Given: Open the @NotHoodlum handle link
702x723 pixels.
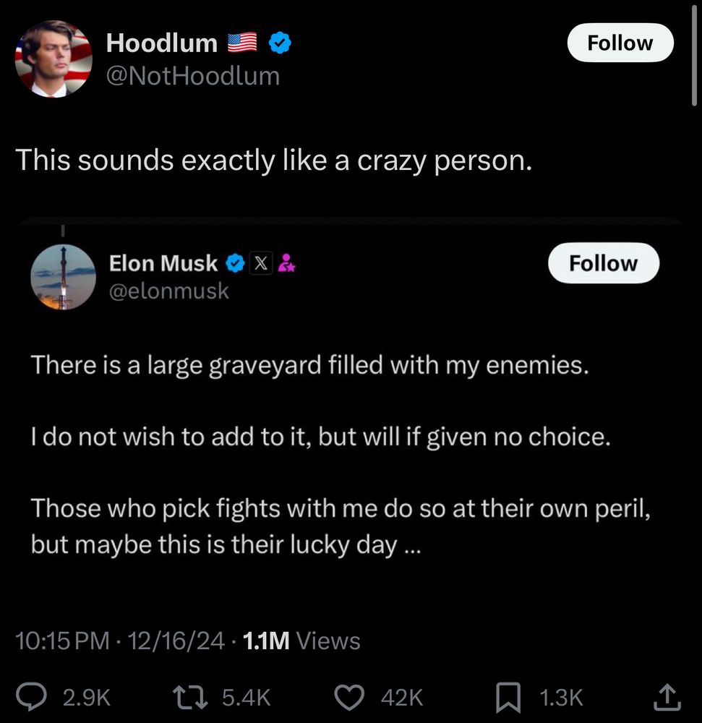Looking at the screenshot, I should 192,76.
